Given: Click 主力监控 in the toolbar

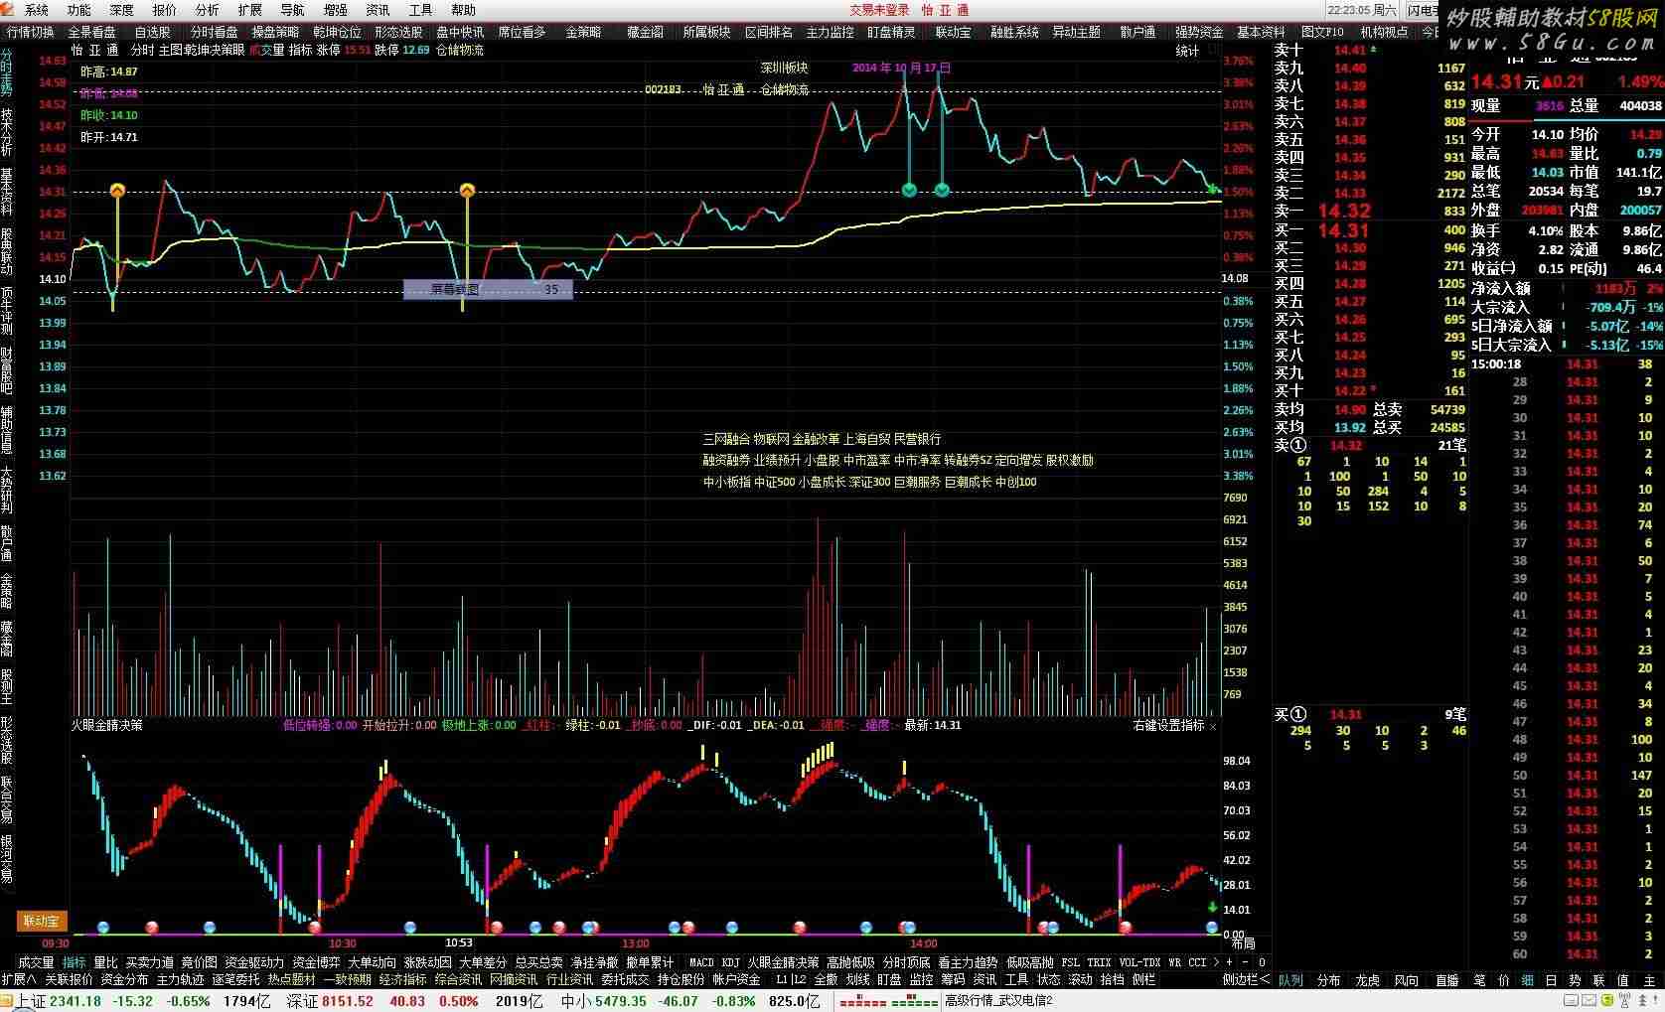Looking at the screenshot, I should 830,32.
